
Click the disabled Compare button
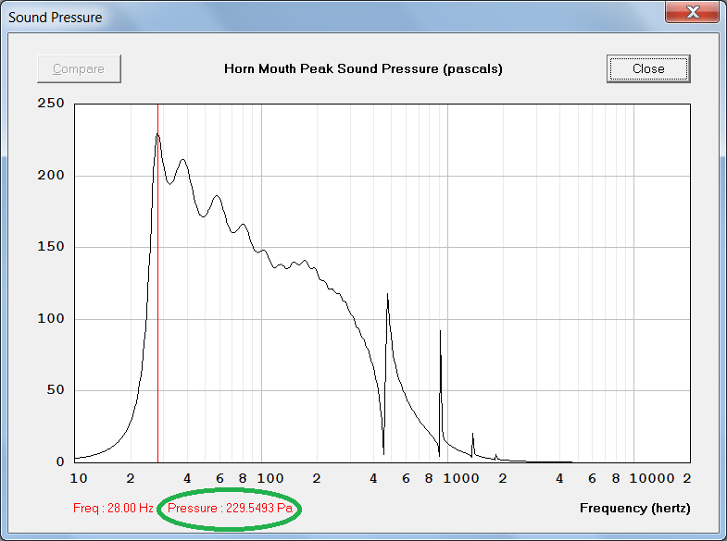pyautogui.click(x=79, y=68)
